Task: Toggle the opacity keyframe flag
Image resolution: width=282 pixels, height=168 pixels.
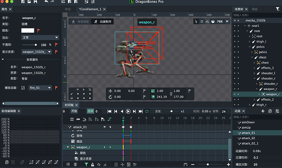Action: point(56,44)
